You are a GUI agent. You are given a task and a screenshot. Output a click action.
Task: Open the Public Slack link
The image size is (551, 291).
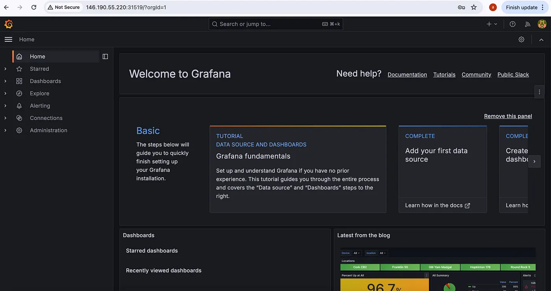[513, 74]
